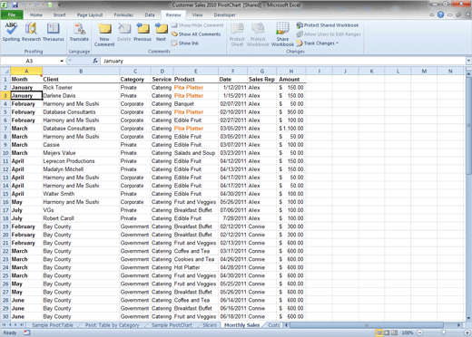The width and height of the screenshot is (472, 337).
Task: Click Meijers Value cell
Action: point(81,153)
